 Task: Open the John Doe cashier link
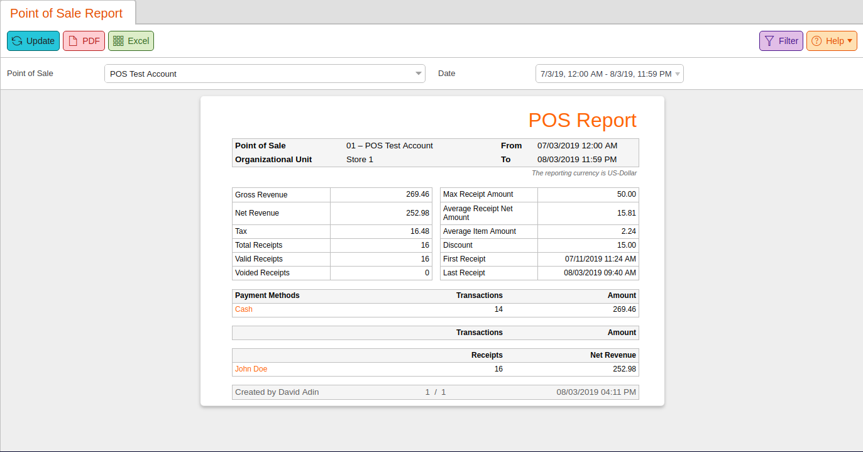(251, 369)
